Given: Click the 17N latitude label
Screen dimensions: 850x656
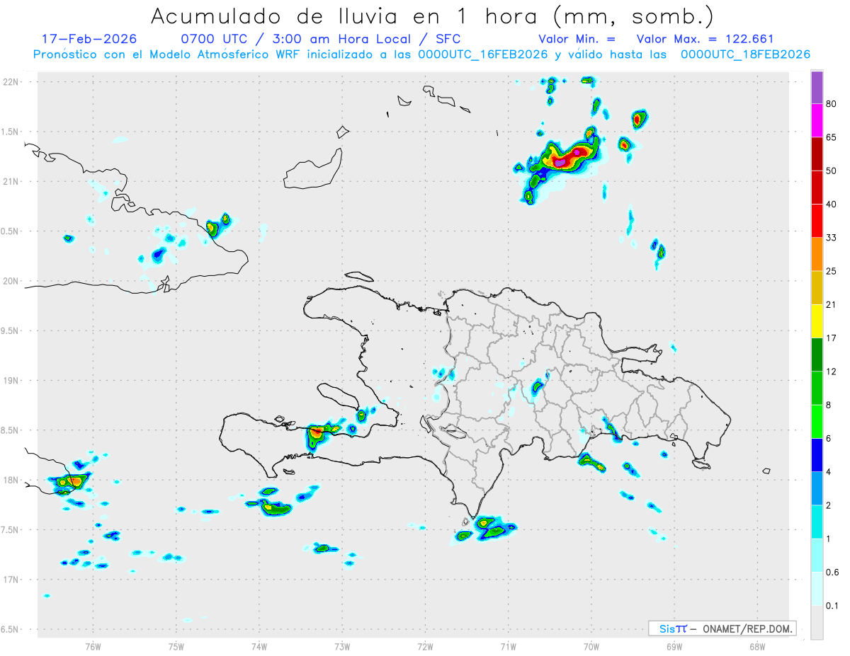Looking at the screenshot, I should point(11,580).
